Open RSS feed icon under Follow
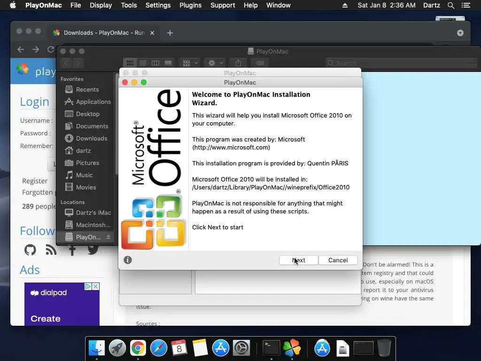This screenshot has width=481, height=361. pos(51,250)
